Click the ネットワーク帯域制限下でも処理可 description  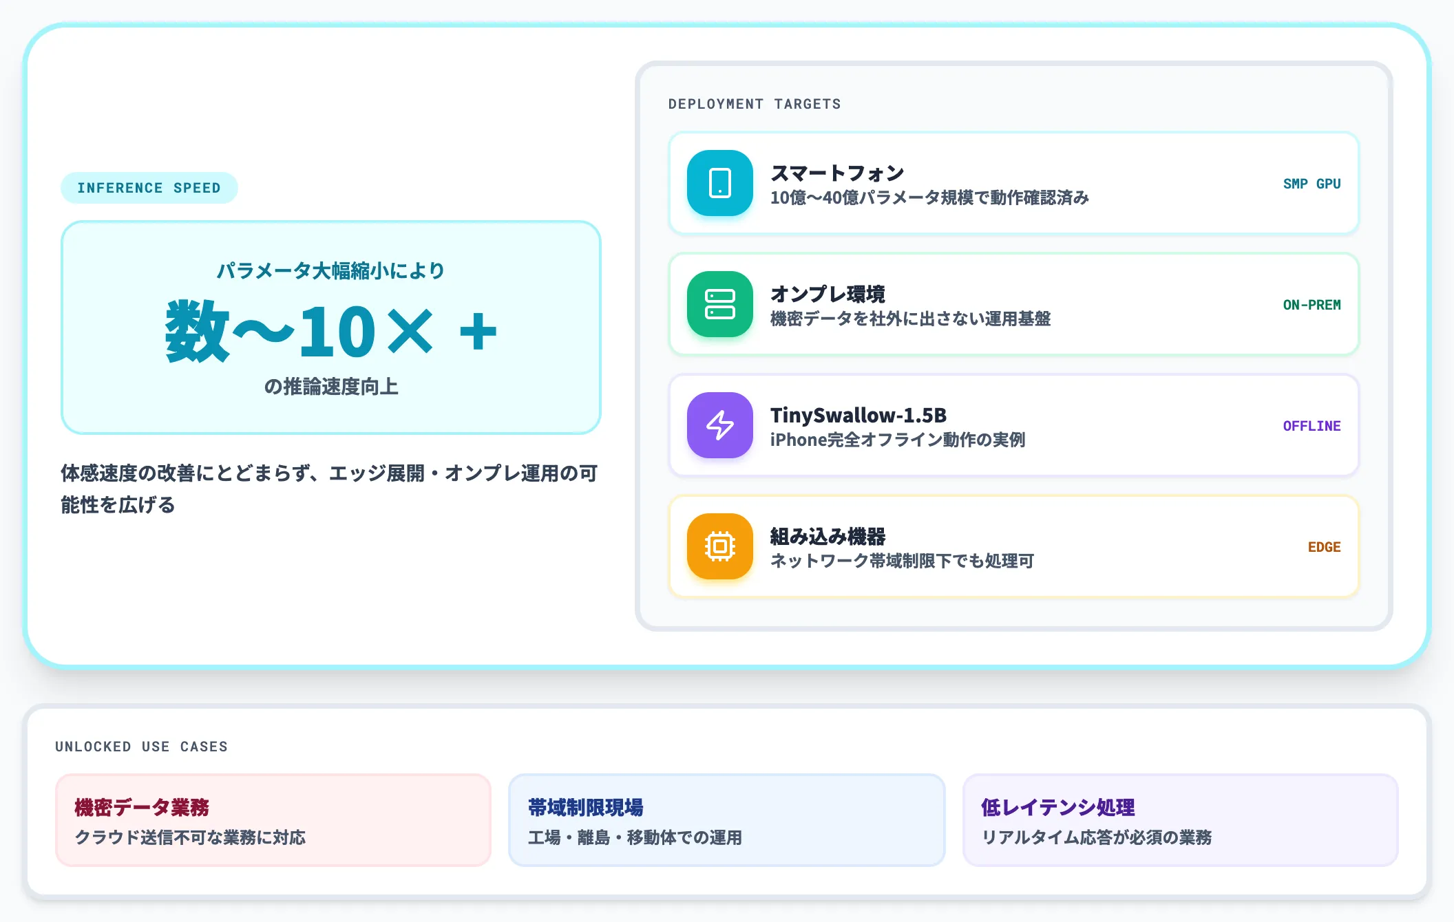pyautogui.click(x=902, y=561)
